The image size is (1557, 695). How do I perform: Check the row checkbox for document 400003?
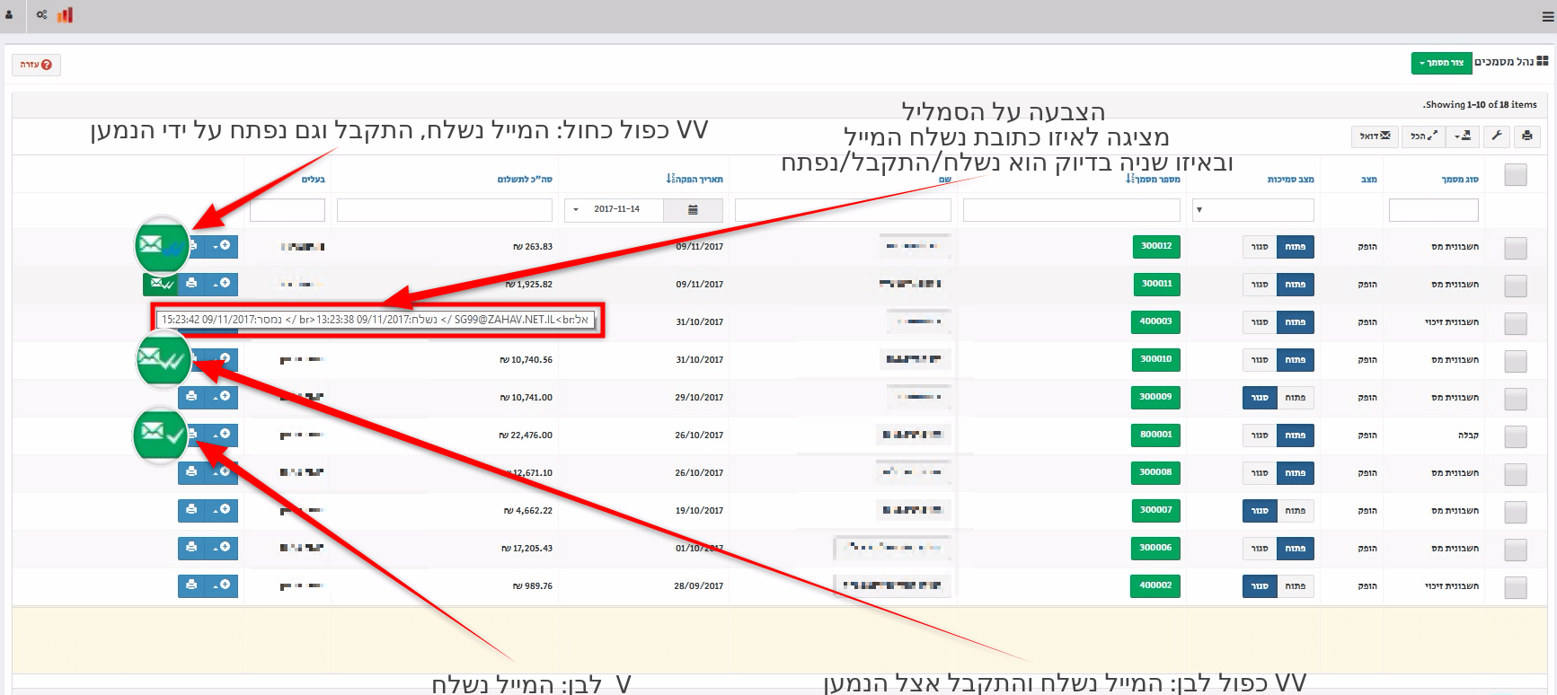[1516, 323]
